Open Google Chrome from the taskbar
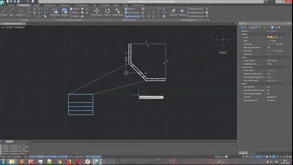Image resolution: width=293 pixels, height=165 pixels. coord(60,162)
